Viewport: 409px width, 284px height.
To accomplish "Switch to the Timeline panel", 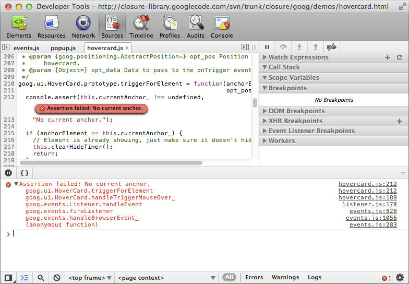I will 141,26.
